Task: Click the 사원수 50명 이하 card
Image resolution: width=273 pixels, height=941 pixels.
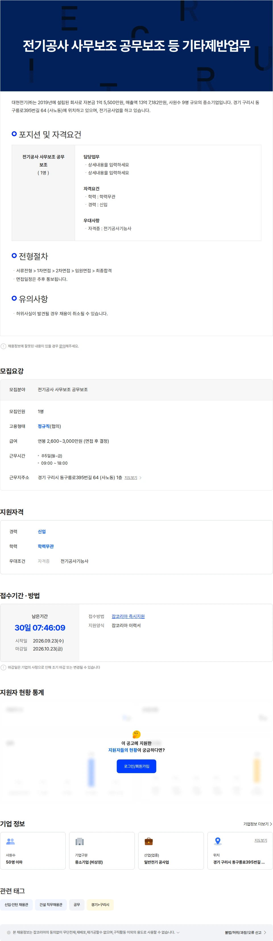Action: click(x=33, y=851)
